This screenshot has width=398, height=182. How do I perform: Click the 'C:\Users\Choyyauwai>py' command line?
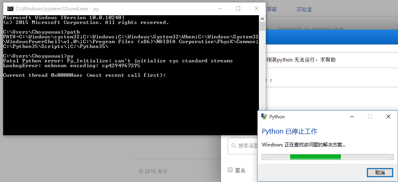(38, 56)
